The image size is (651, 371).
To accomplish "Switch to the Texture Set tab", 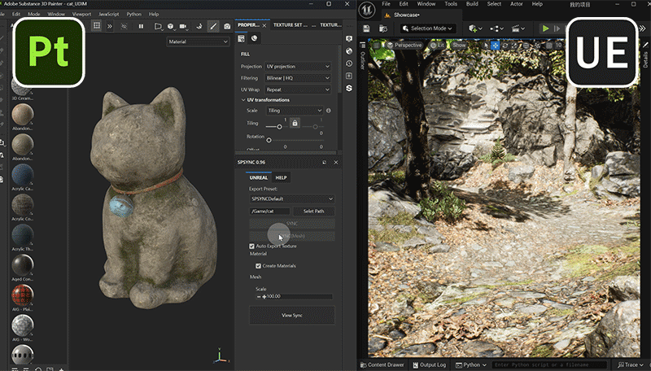I will point(291,25).
